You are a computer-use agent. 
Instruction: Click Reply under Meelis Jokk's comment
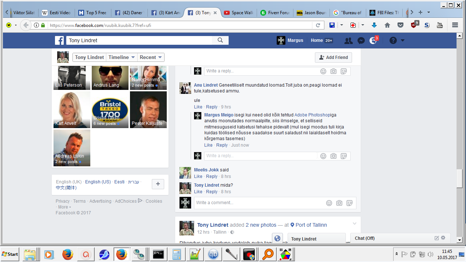212,176
